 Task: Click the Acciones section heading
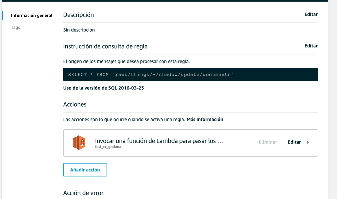coord(75,104)
